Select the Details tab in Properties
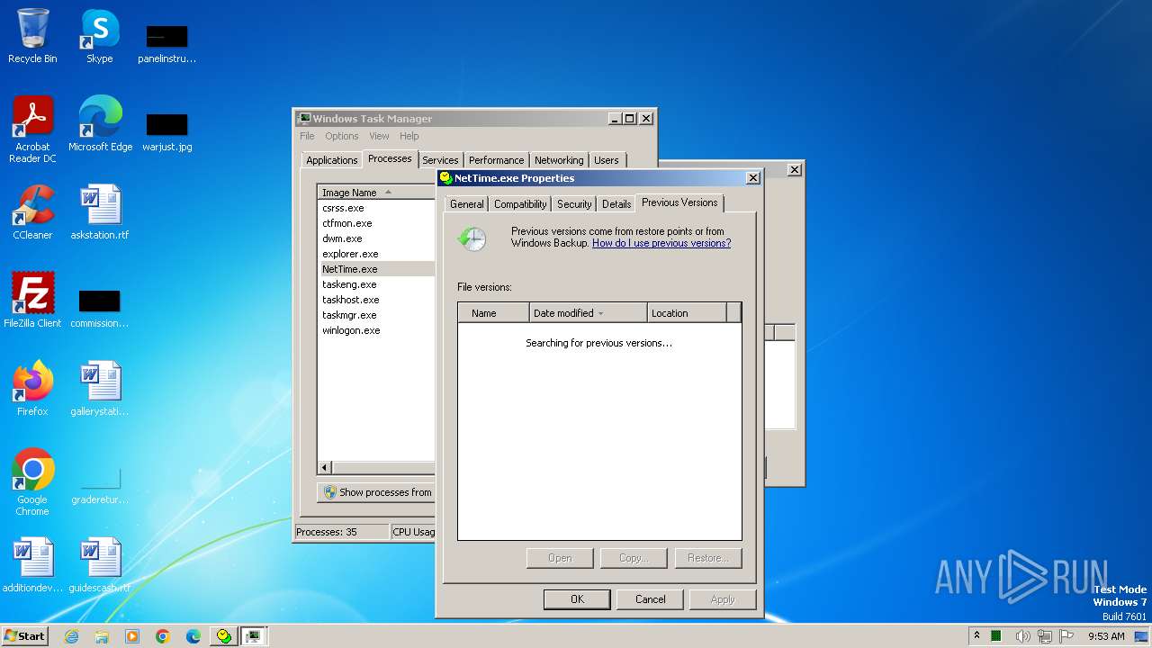 (616, 204)
